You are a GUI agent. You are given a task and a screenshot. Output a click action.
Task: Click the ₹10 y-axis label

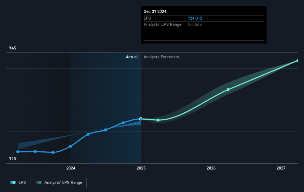coord(13,159)
